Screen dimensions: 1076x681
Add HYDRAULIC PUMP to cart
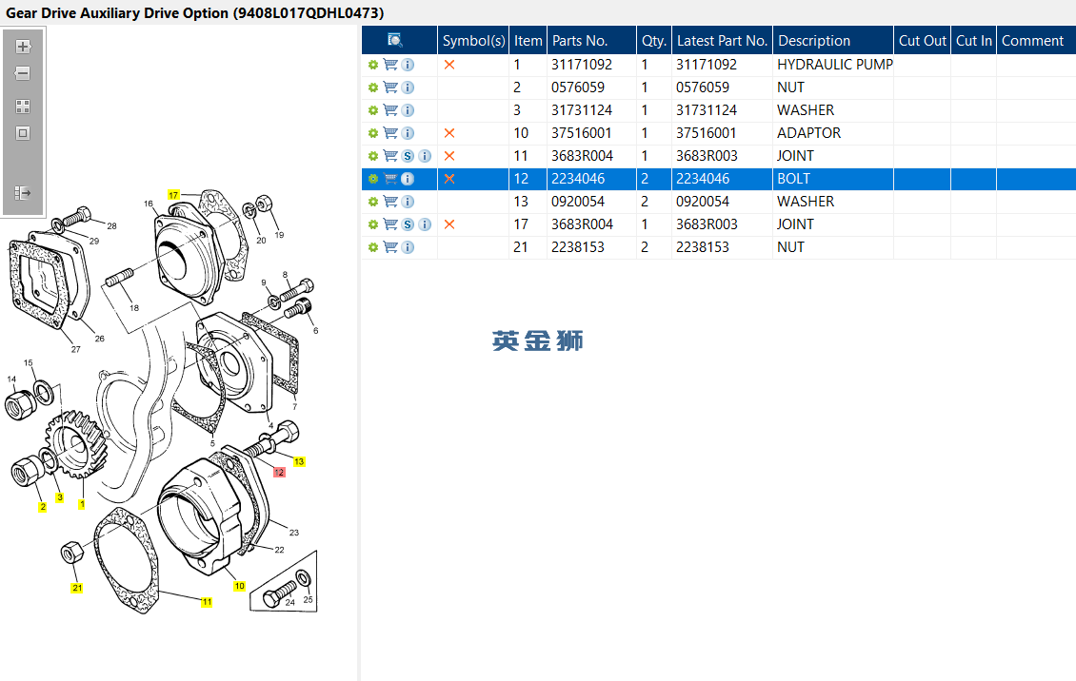coord(390,65)
